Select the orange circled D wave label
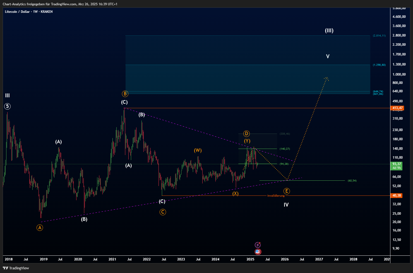The width and height of the screenshot is (413, 273). 246,134
